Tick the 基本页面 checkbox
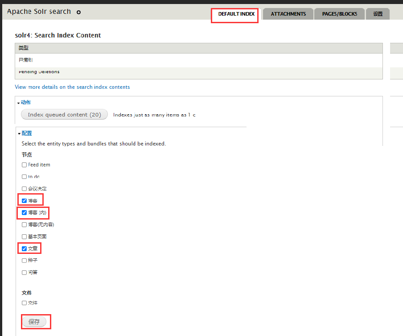The image size is (403, 336). (x=24, y=236)
